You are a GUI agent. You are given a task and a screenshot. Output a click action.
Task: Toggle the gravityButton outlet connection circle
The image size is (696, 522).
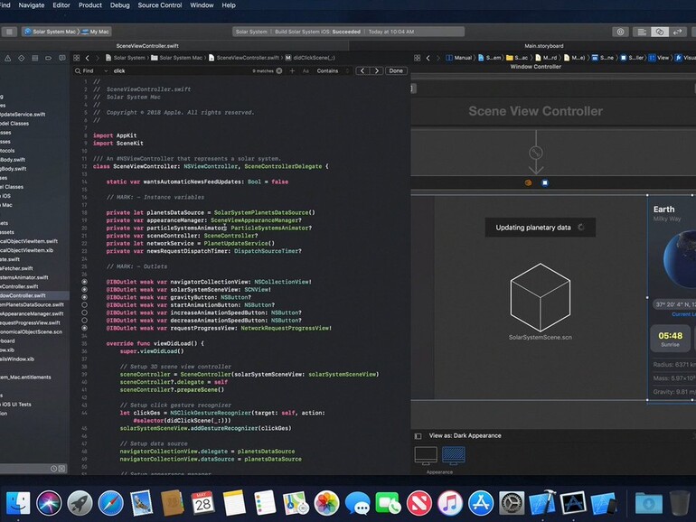coord(84,297)
